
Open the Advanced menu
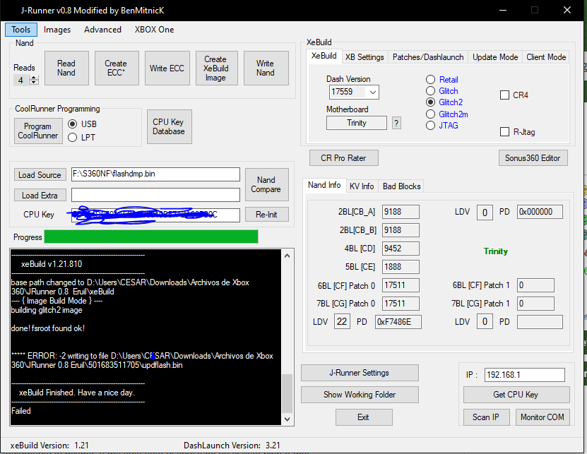click(x=102, y=30)
